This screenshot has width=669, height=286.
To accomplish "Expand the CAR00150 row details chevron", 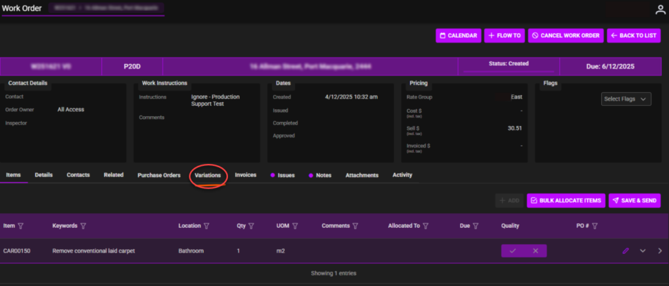I will [643, 251].
